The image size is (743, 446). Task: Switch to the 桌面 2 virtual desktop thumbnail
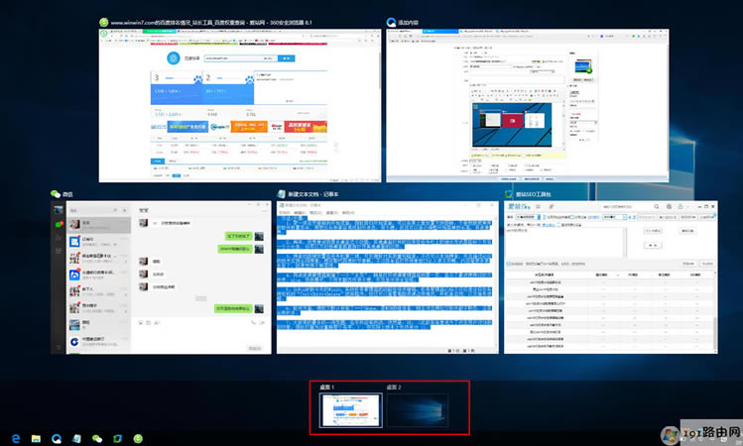417,410
